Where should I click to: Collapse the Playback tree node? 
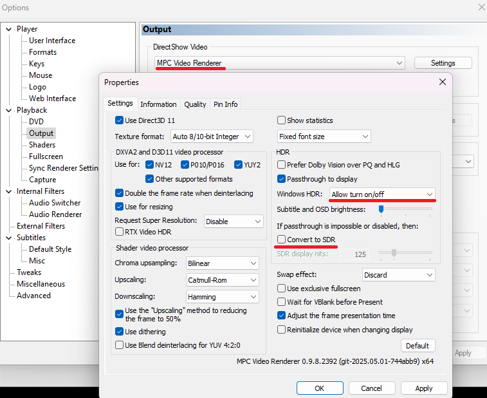pos(9,110)
